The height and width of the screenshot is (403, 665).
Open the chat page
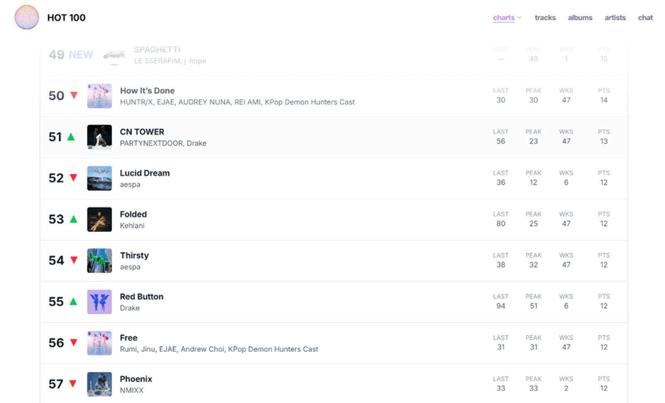645,17
